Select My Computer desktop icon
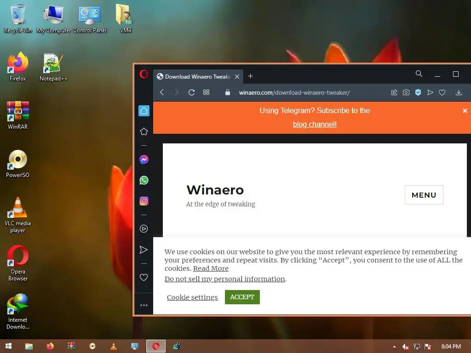Screen dimensions: 471x353 pos(53,18)
